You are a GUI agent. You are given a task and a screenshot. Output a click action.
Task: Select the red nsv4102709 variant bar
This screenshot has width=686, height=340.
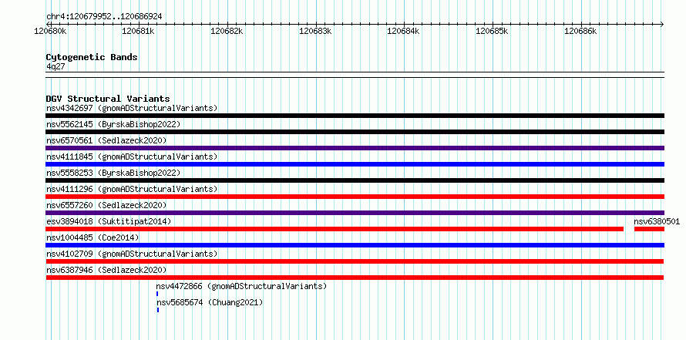pos(355,261)
